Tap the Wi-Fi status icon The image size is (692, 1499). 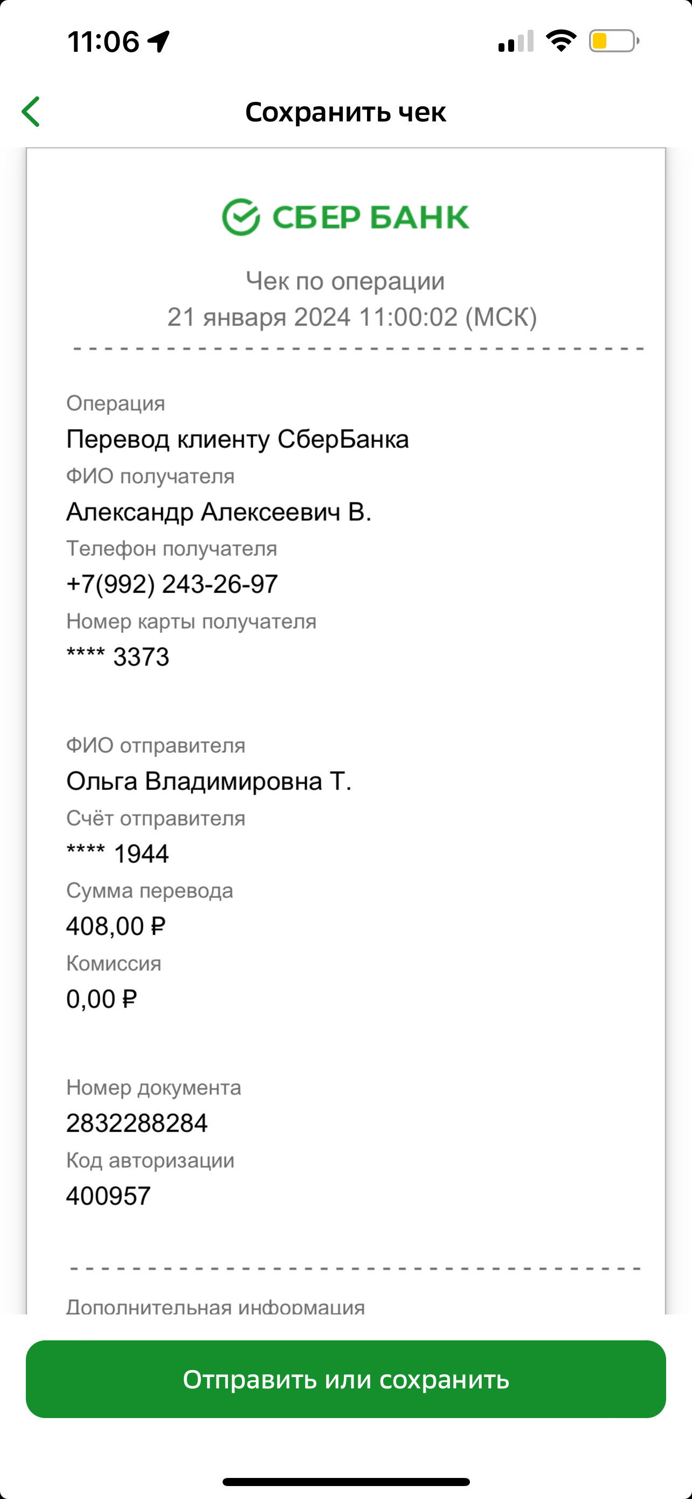[560, 42]
